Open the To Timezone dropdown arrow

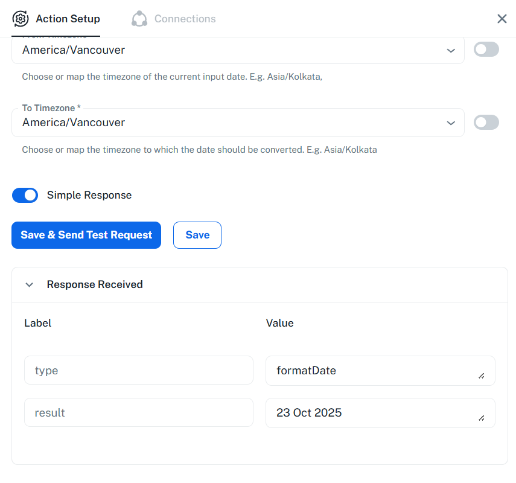click(x=451, y=123)
